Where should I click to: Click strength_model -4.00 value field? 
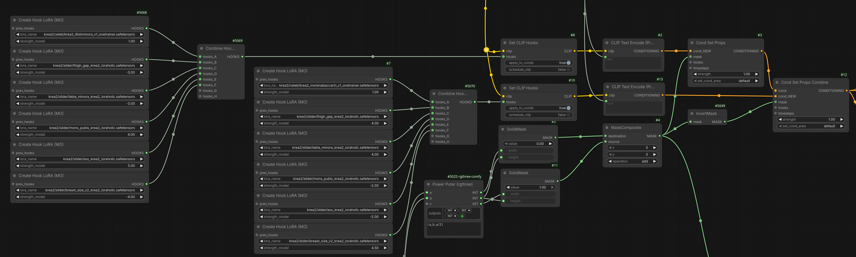80,197
